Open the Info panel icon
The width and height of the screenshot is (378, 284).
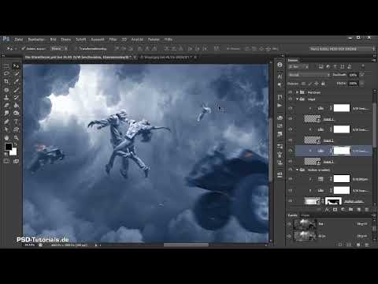click(280, 65)
